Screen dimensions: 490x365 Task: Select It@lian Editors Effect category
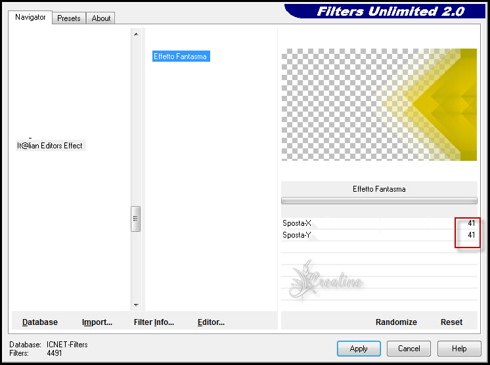pos(50,146)
